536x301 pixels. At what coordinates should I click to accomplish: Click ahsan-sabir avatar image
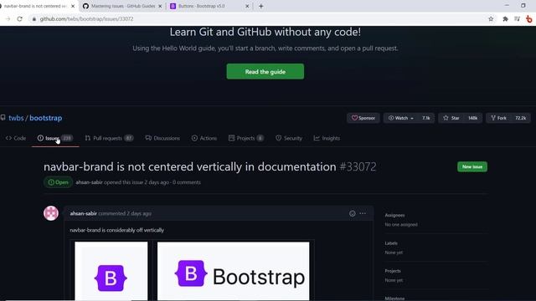click(x=51, y=213)
